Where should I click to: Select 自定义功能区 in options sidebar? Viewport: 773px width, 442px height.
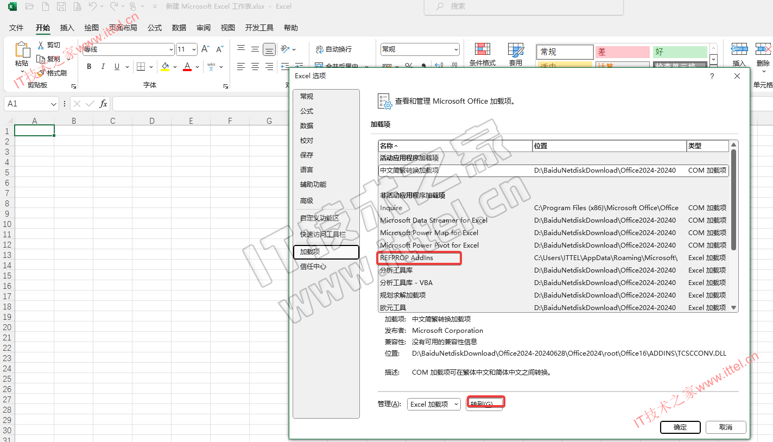click(x=326, y=218)
